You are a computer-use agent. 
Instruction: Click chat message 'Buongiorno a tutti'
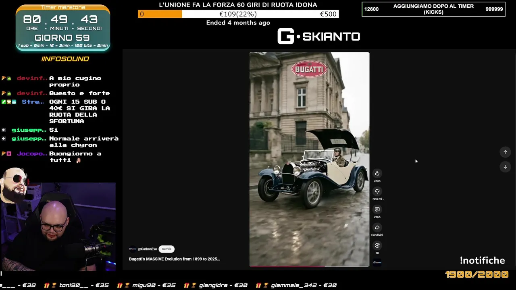click(x=75, y=157)
